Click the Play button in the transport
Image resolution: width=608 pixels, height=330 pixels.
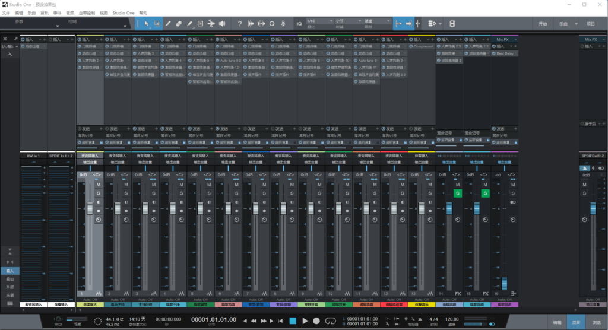[305, 321]
